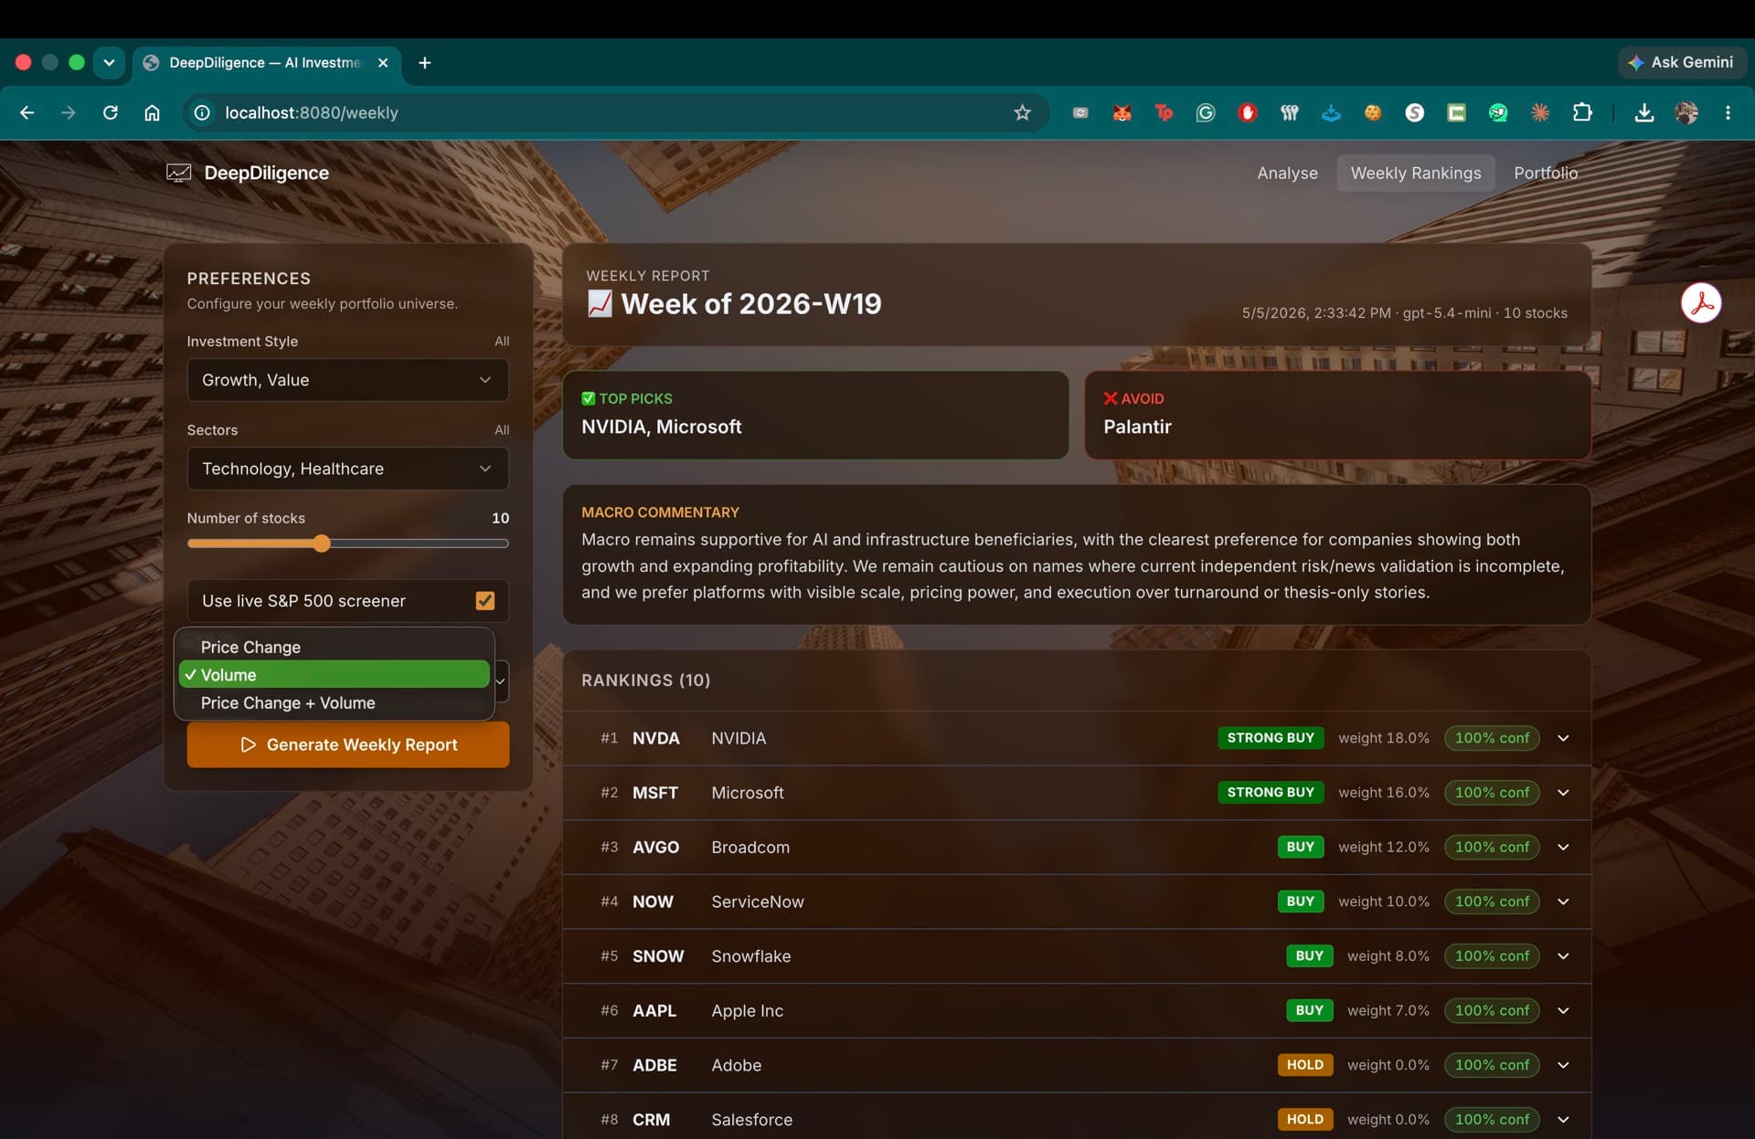This screenshot has width=1755, height=1139.
Task: Bookmark this page with the star icon
Action: pos(1022,112)
